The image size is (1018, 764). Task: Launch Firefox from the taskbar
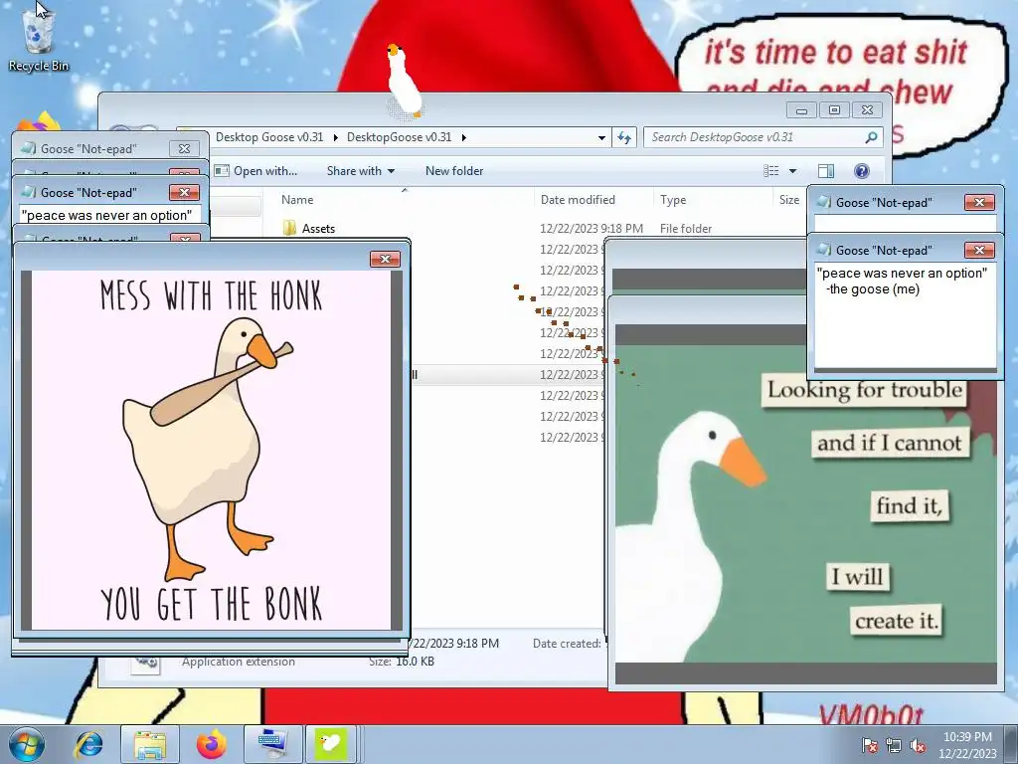click(212, 744)
